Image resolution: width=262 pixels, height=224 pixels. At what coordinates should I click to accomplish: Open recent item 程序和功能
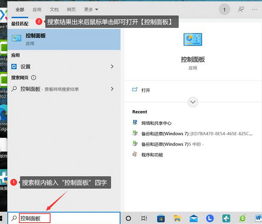[152, 155]
